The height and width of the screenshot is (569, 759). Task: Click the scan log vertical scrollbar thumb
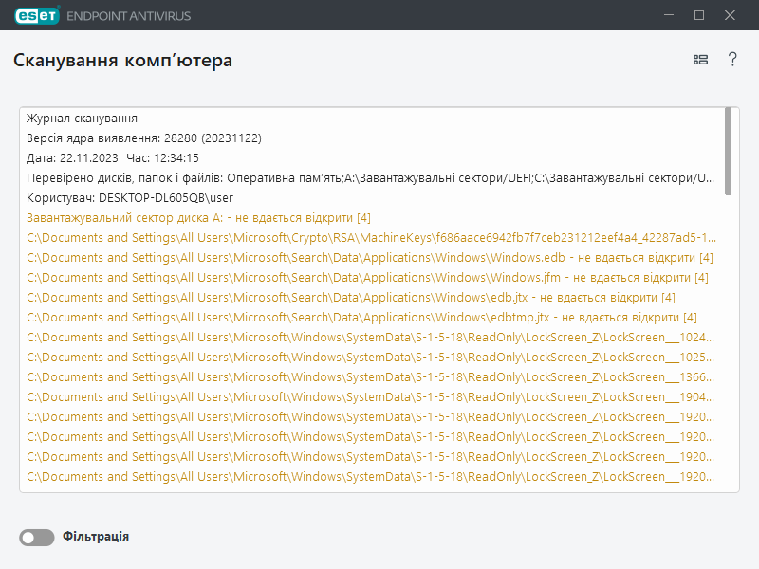(x=728, y=150)
